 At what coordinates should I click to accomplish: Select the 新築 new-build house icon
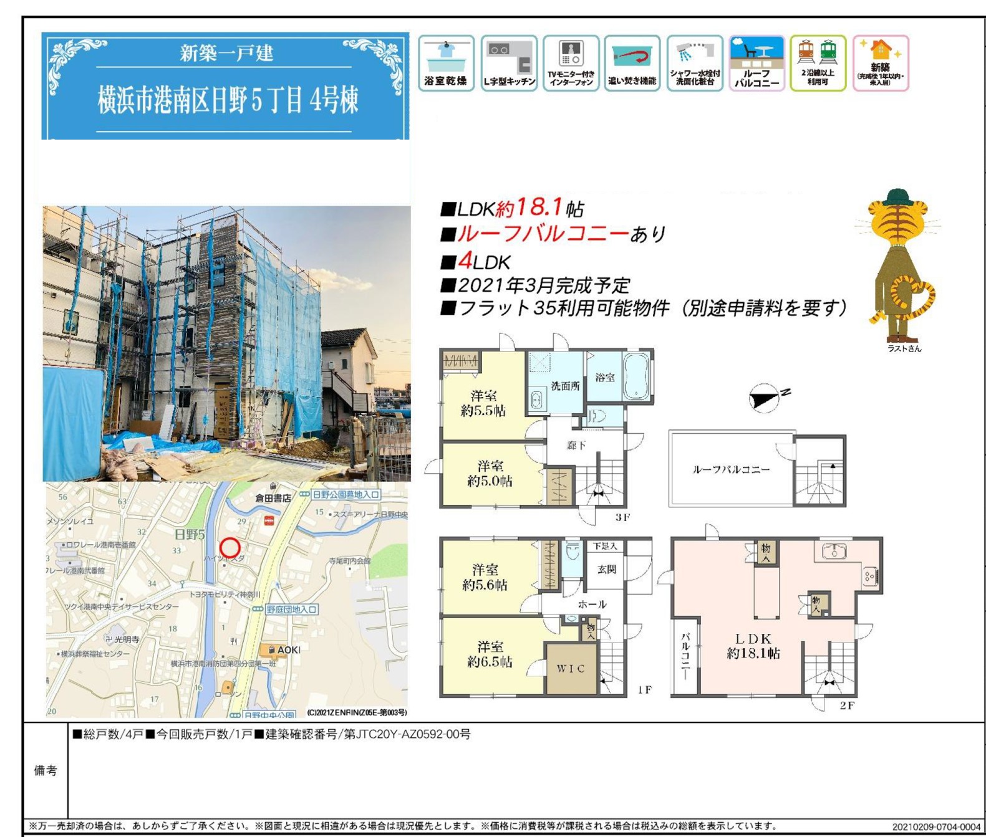[880, 63]
